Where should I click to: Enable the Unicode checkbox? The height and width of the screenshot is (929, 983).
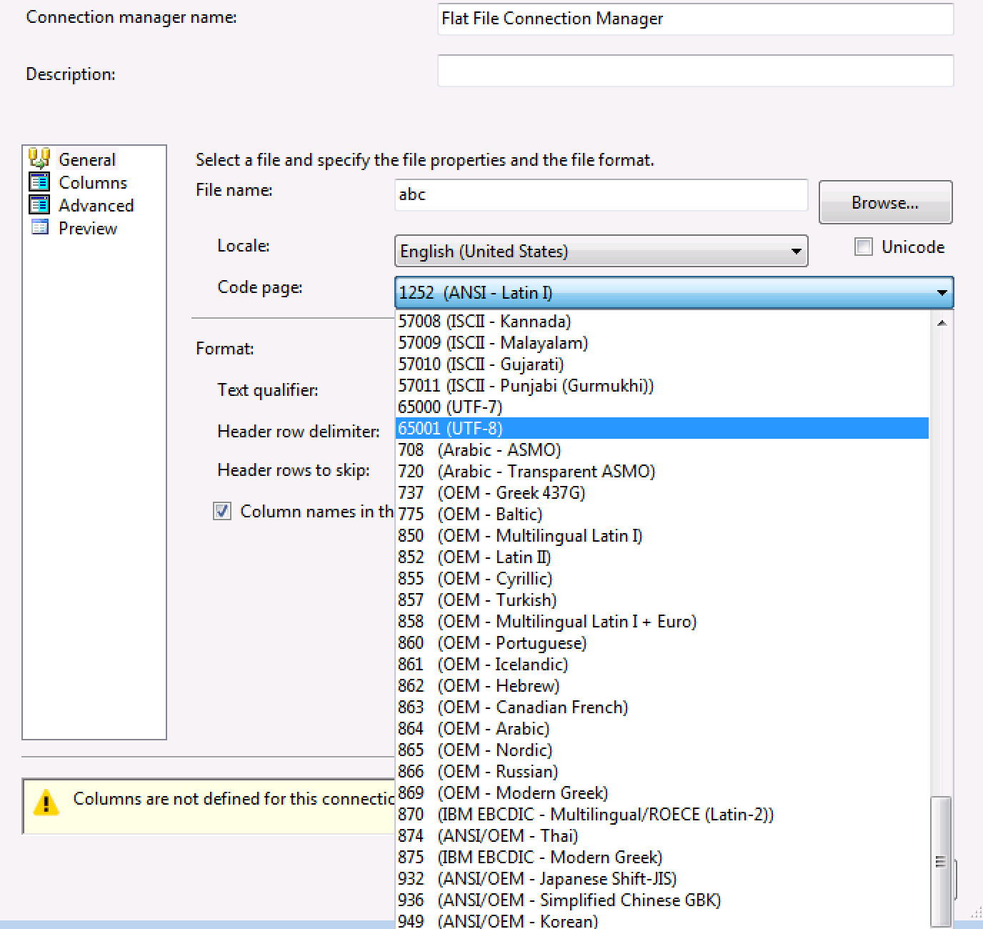click(863, 247)
